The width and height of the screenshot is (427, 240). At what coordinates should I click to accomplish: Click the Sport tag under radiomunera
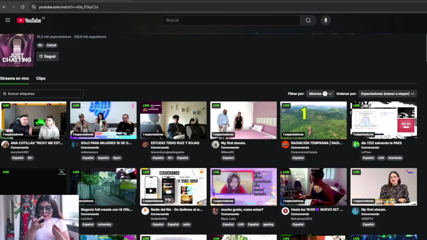pos(117,158)
